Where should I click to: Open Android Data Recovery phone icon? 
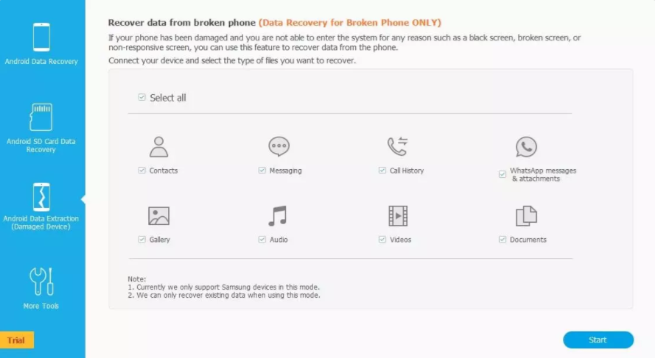pyautogui.click(x=41, y=37)
